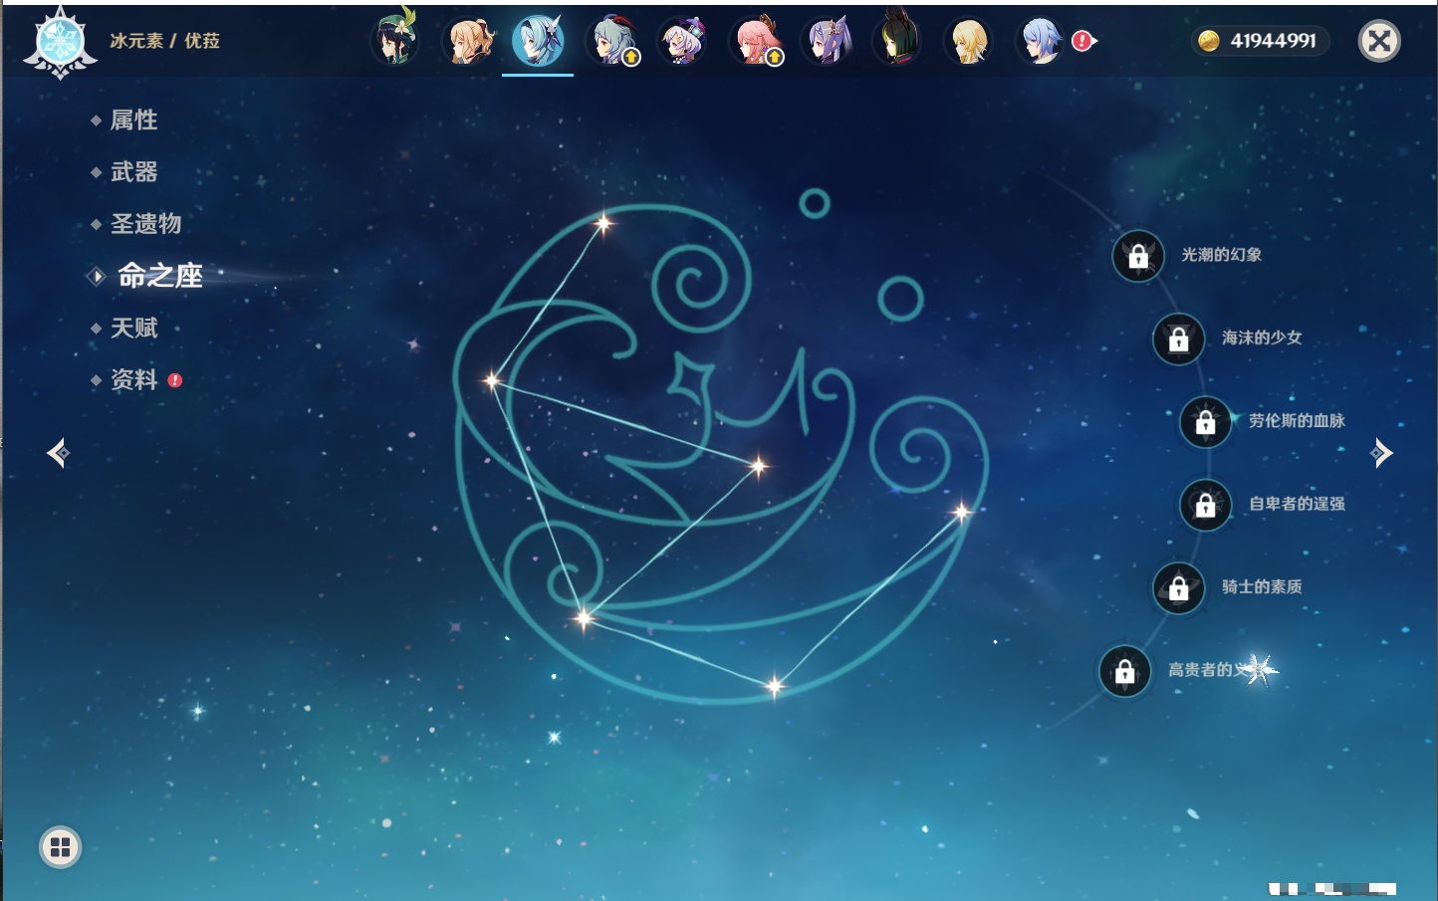Select the blonde ponytail character portrait
The height and width of the screenshot is (901, 1438).
click(x=467, y=41)
